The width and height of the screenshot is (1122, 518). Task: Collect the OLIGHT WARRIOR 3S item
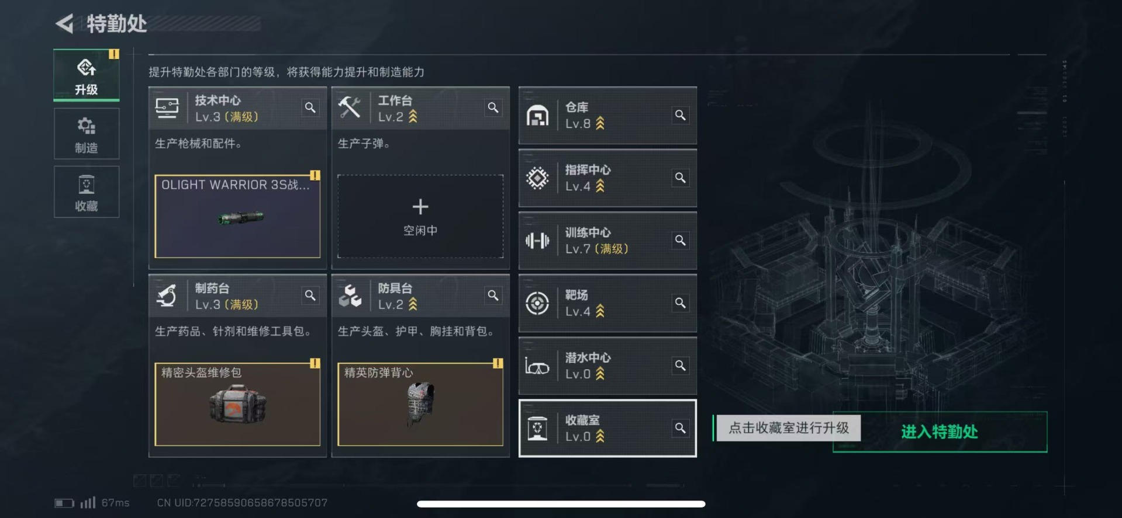pos(237,216)
